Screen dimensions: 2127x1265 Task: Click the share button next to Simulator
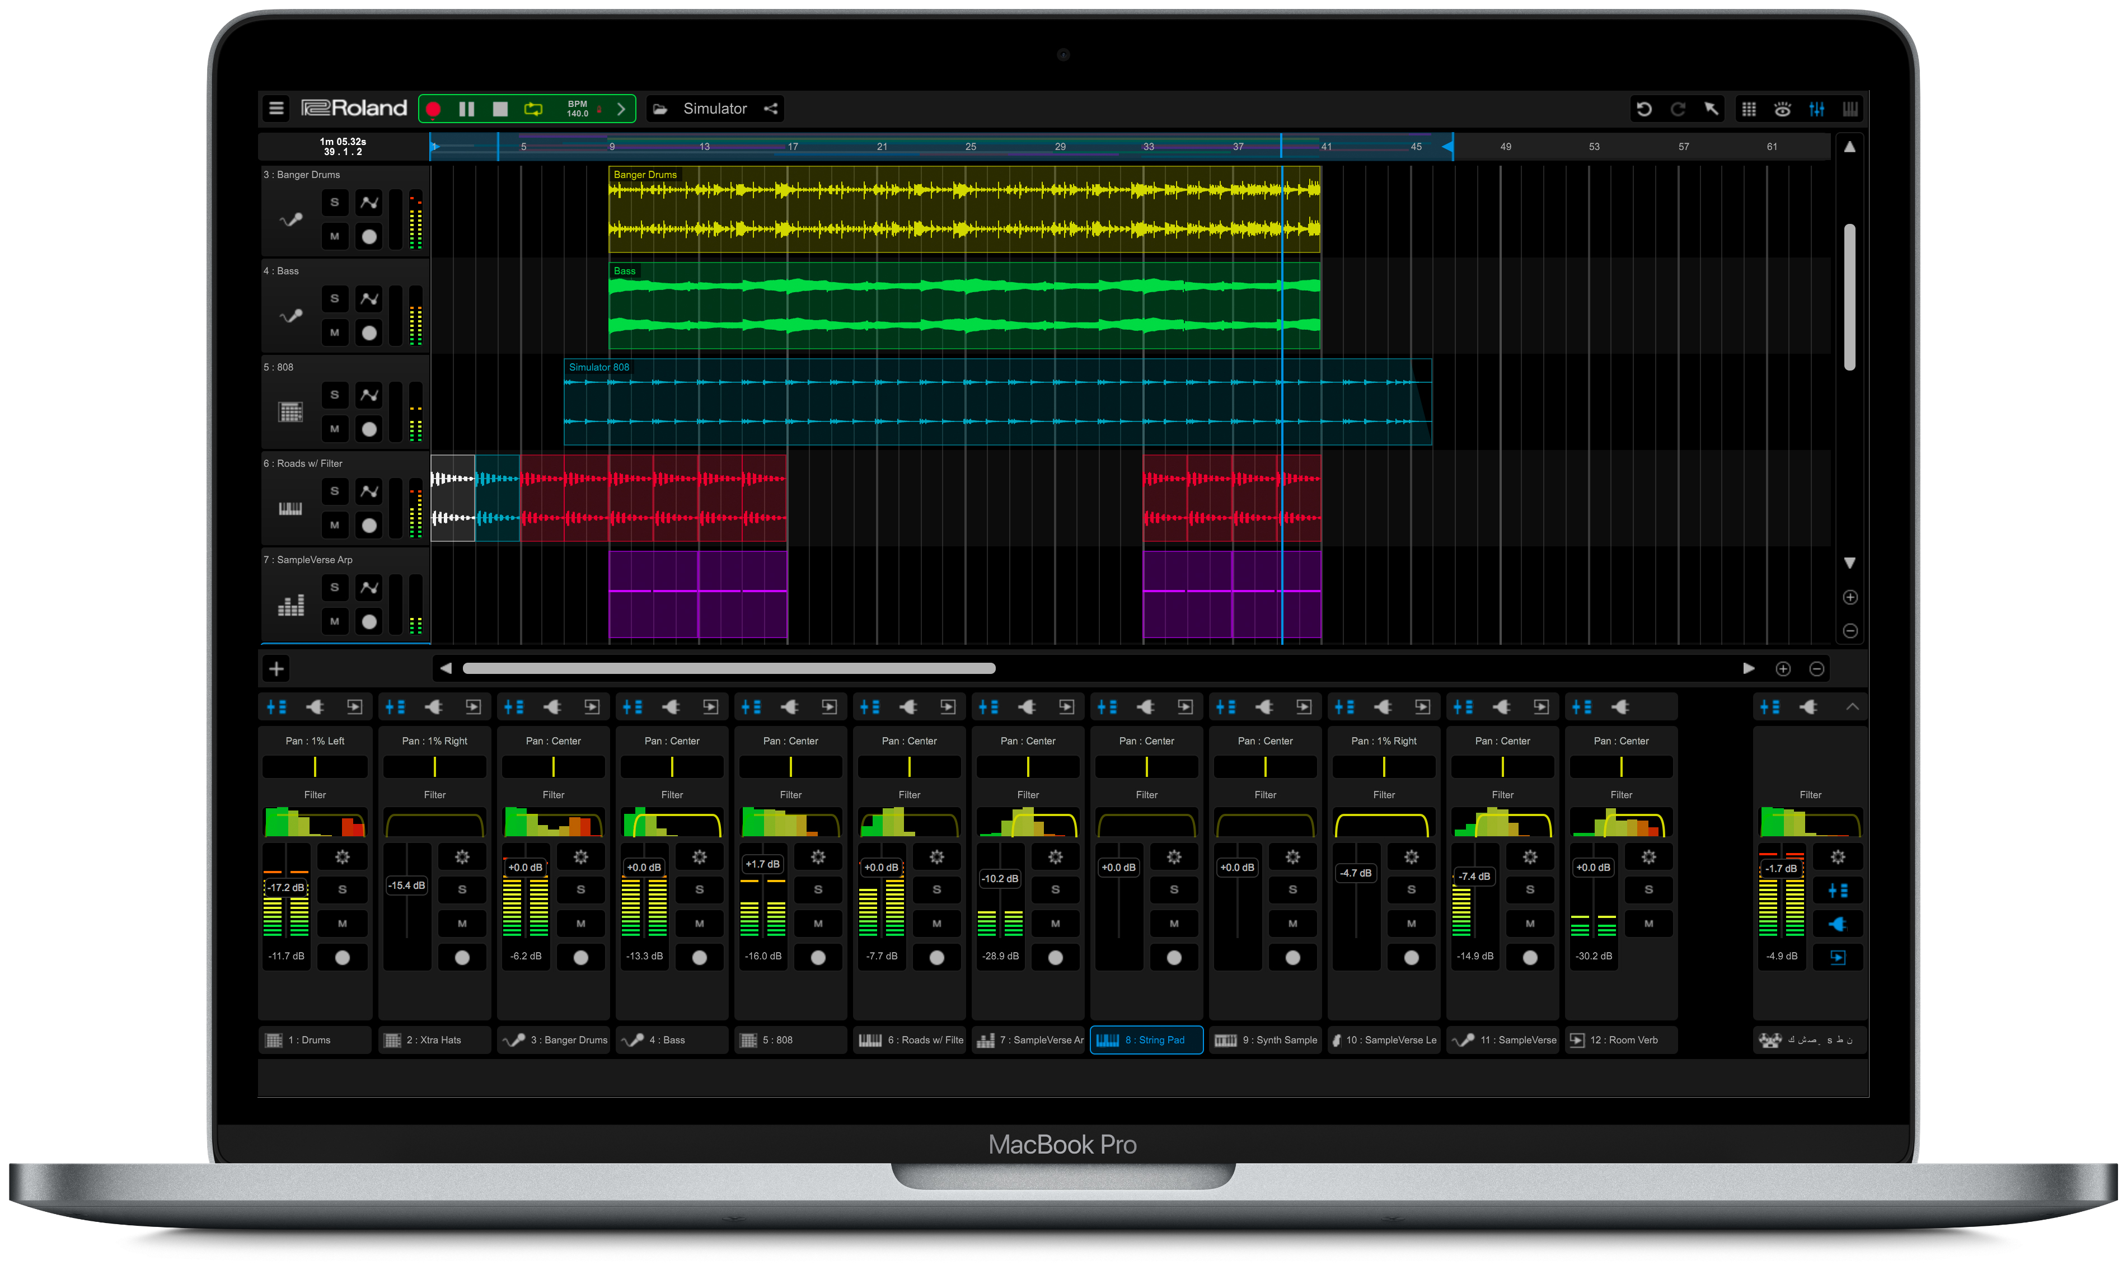770,108
